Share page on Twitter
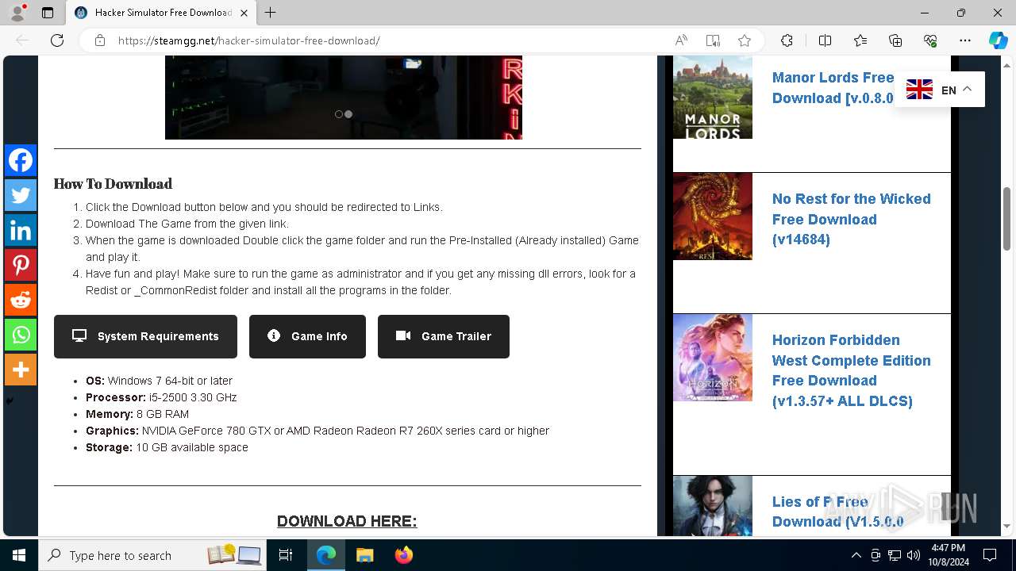 point(21,195)
